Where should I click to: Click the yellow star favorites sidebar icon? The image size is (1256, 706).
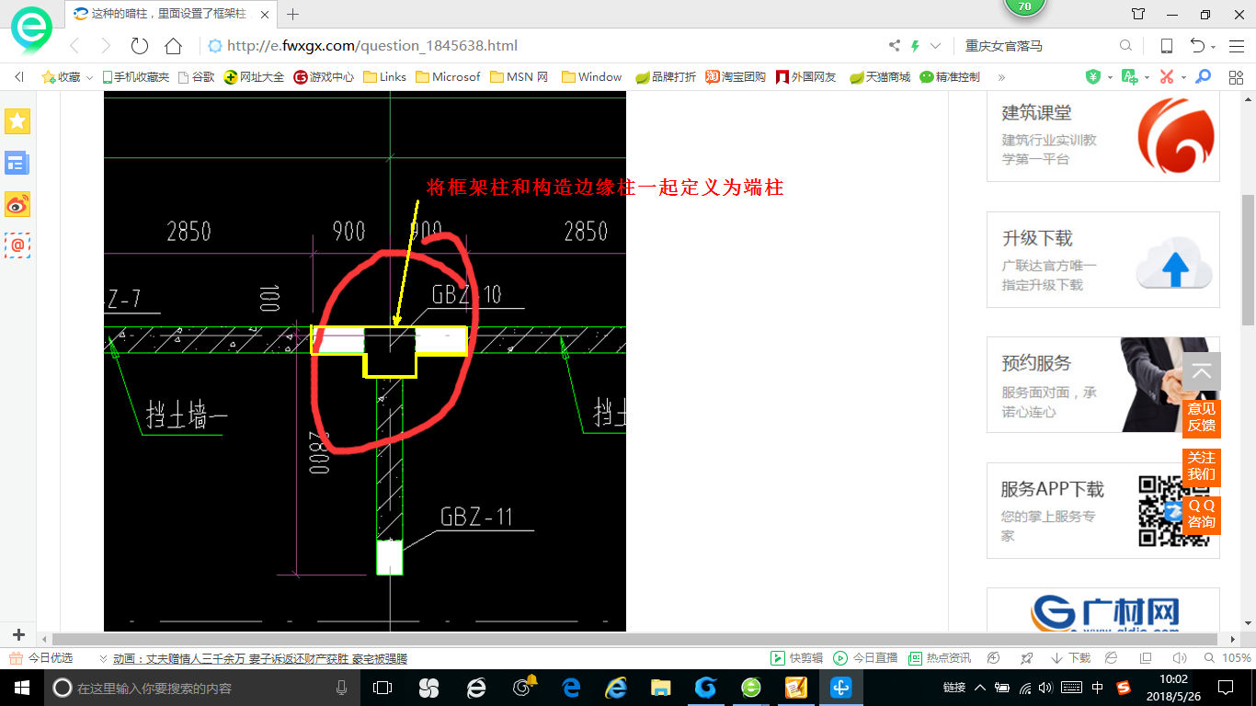[17, 121]
